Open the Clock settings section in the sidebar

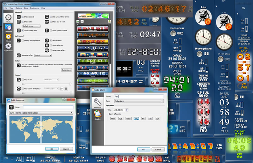[8, 18]
